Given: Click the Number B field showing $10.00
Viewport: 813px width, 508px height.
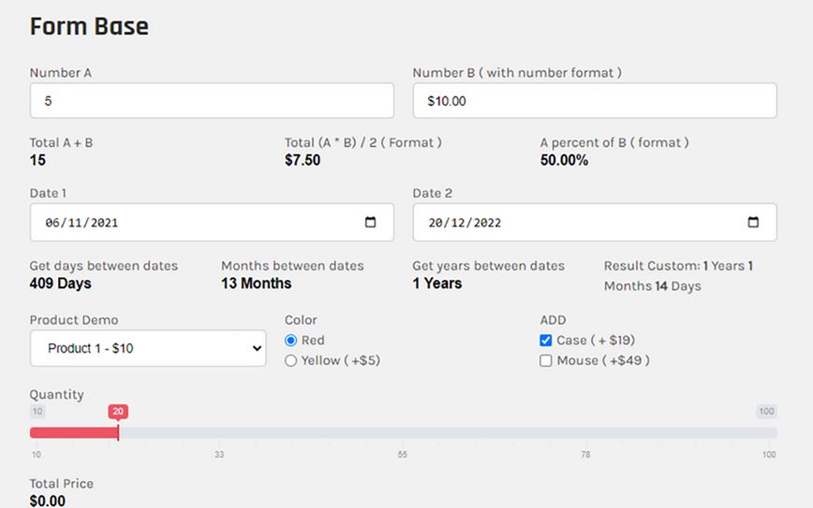Looking at the screenshot, I should pos(595,100).
